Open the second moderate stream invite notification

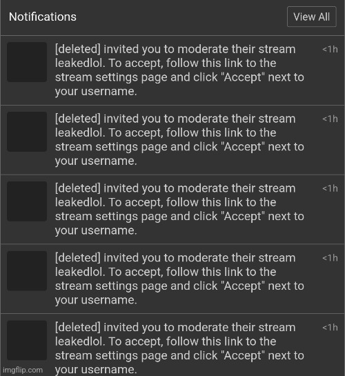tap(172, 140)
